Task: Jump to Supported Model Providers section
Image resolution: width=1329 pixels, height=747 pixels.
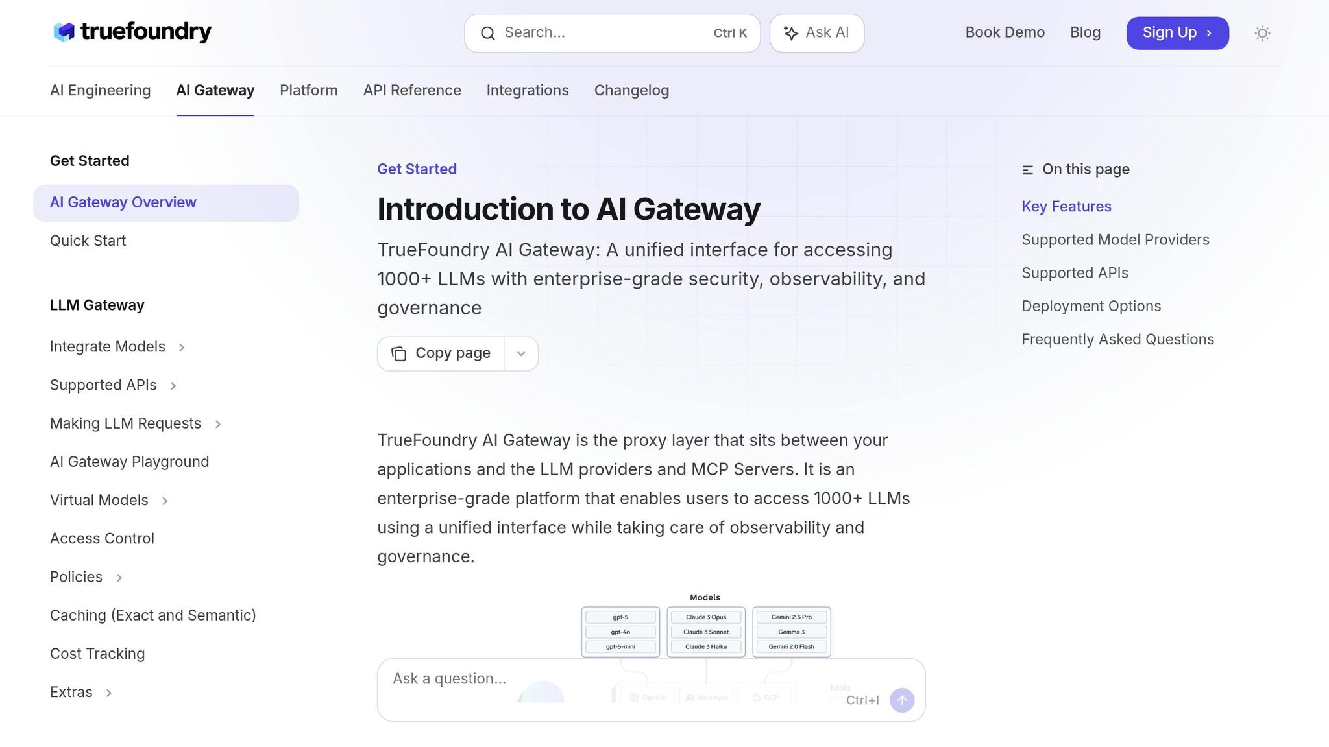Action: (1116, 240)
